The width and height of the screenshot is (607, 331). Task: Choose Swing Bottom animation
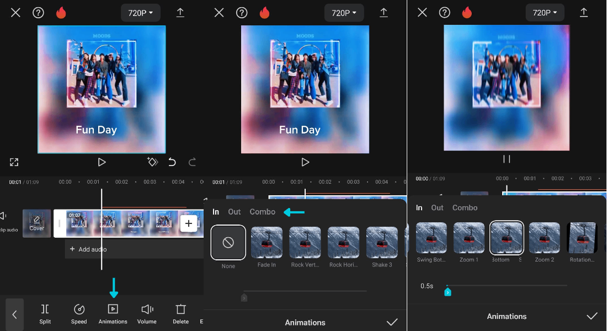tap(432, 237)
